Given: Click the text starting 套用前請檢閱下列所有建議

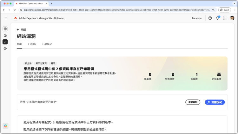Looking at the screenshot, I should point(65,130).
